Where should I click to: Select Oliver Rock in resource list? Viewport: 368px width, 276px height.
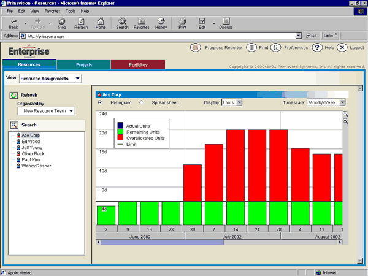[x=33, y=154]
